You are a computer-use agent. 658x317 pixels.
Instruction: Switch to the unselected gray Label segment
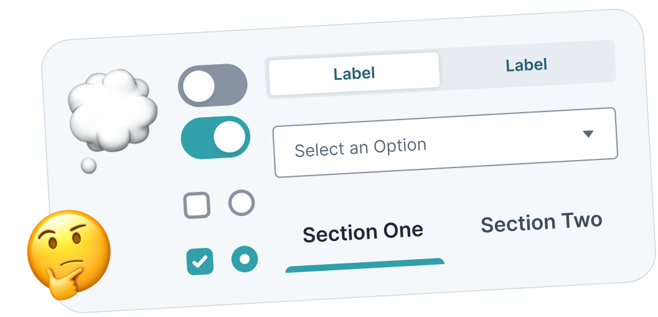526,65
